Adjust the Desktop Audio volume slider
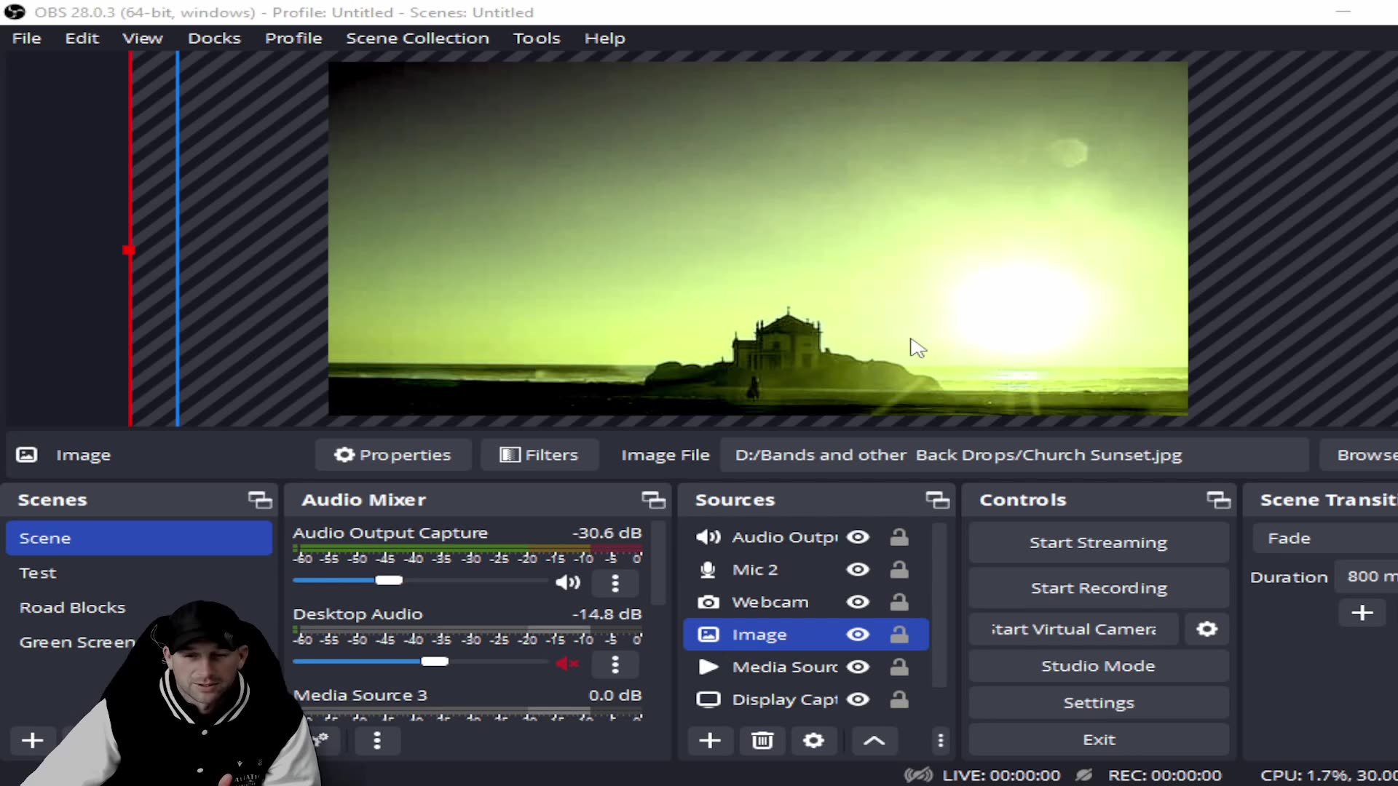This screenshot has height=786, width=1398. pyautogui.click(x=435, y=662)
